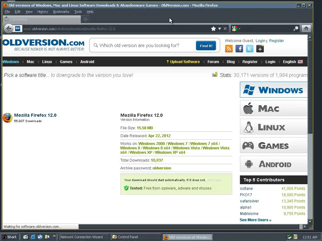Open the Edit menu
The width and height of the screenshot is (322, 241).
tap(18, 12)
